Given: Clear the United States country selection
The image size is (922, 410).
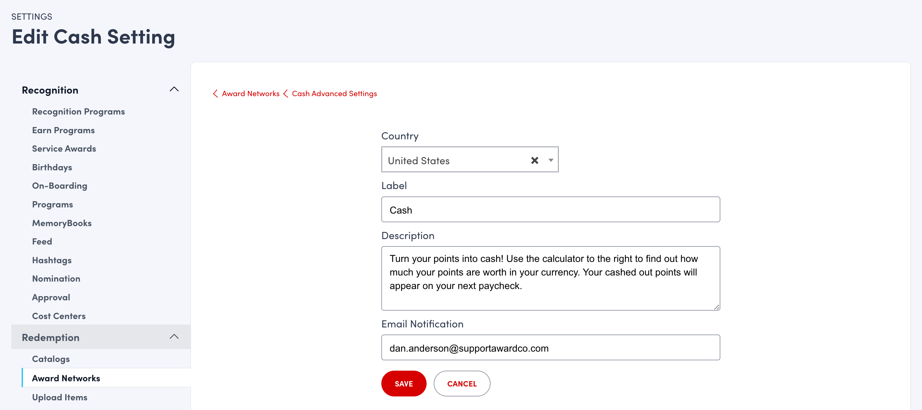Looking at the screenshot, I should 535,160.
